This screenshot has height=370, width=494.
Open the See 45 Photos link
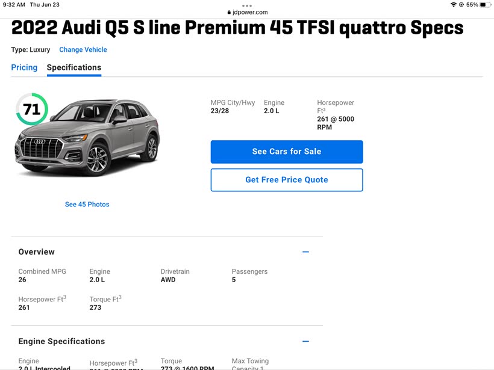(x=87, y=205)
